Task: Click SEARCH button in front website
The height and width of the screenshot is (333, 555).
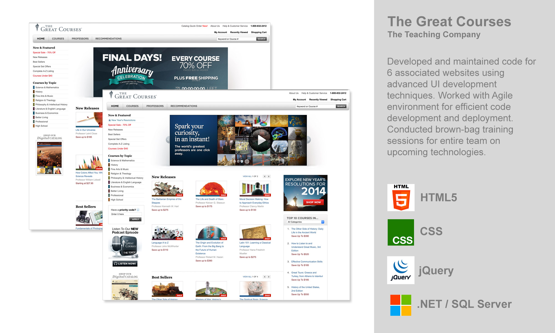Action: tap(341, 106)
